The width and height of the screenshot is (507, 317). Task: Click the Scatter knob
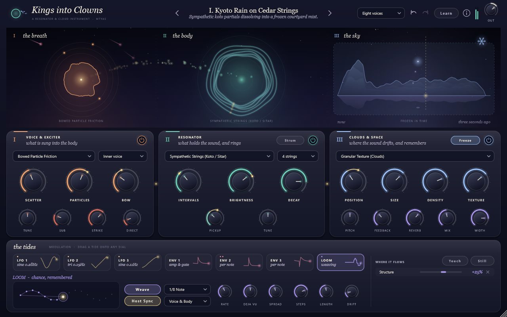pyautogui.click(x=33, y=182)
